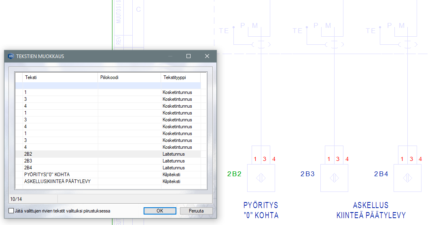Select green 2B2 device label in drawing
The height and width of the screenshot is (225, 430).
coord(234,174)
